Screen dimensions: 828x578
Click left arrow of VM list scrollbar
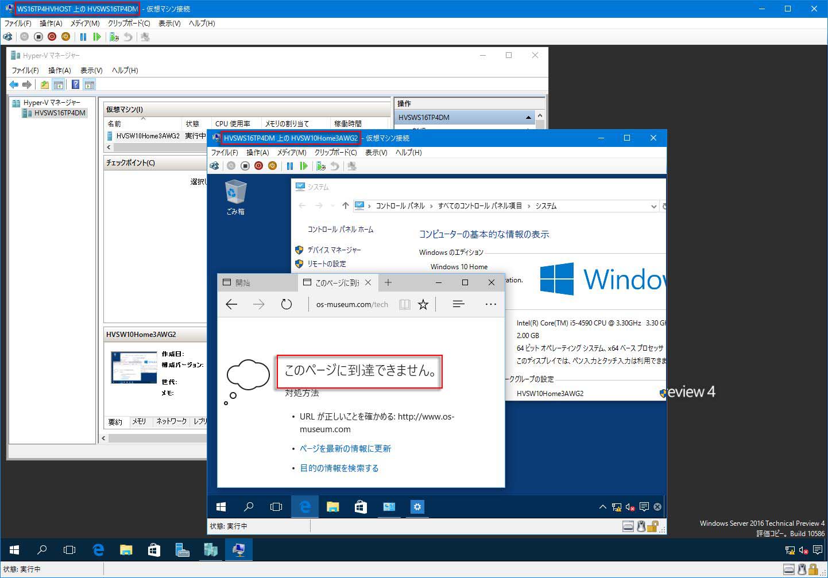pyautogui.click(x=109, y=148)
